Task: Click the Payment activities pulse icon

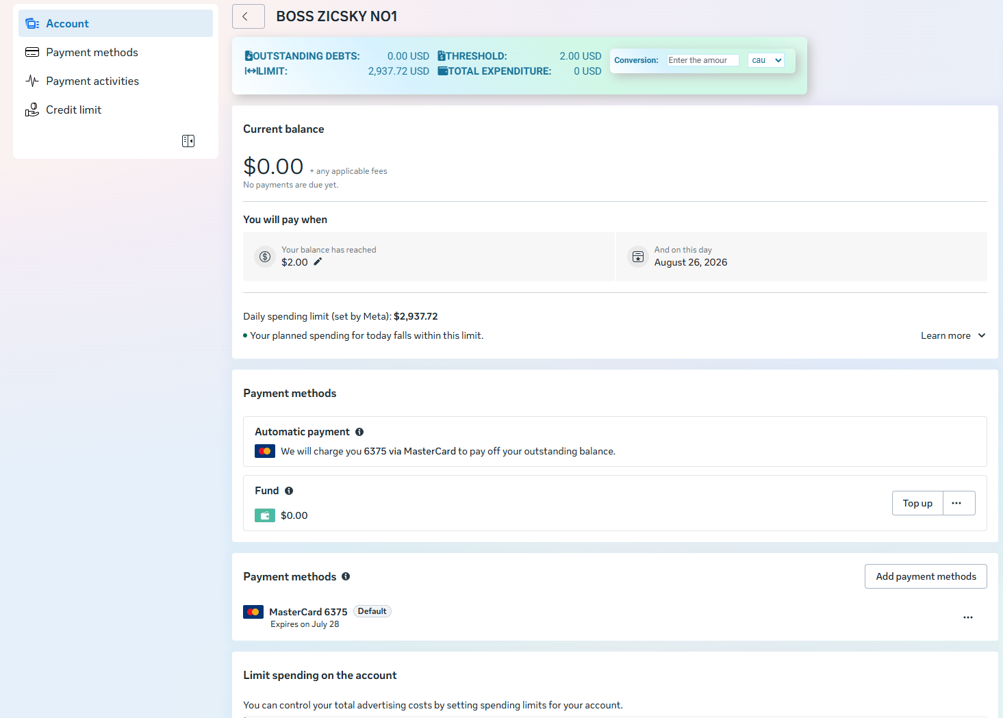Action: tap(32, 81)
